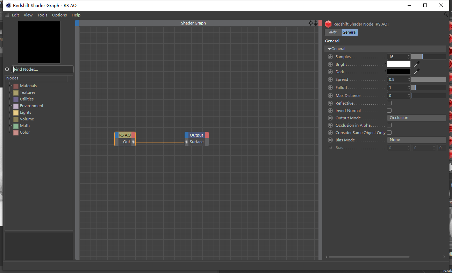Click the grip handle icon beside Edit menu
This screenshot has width=452, height=273.
coord(7,15)
